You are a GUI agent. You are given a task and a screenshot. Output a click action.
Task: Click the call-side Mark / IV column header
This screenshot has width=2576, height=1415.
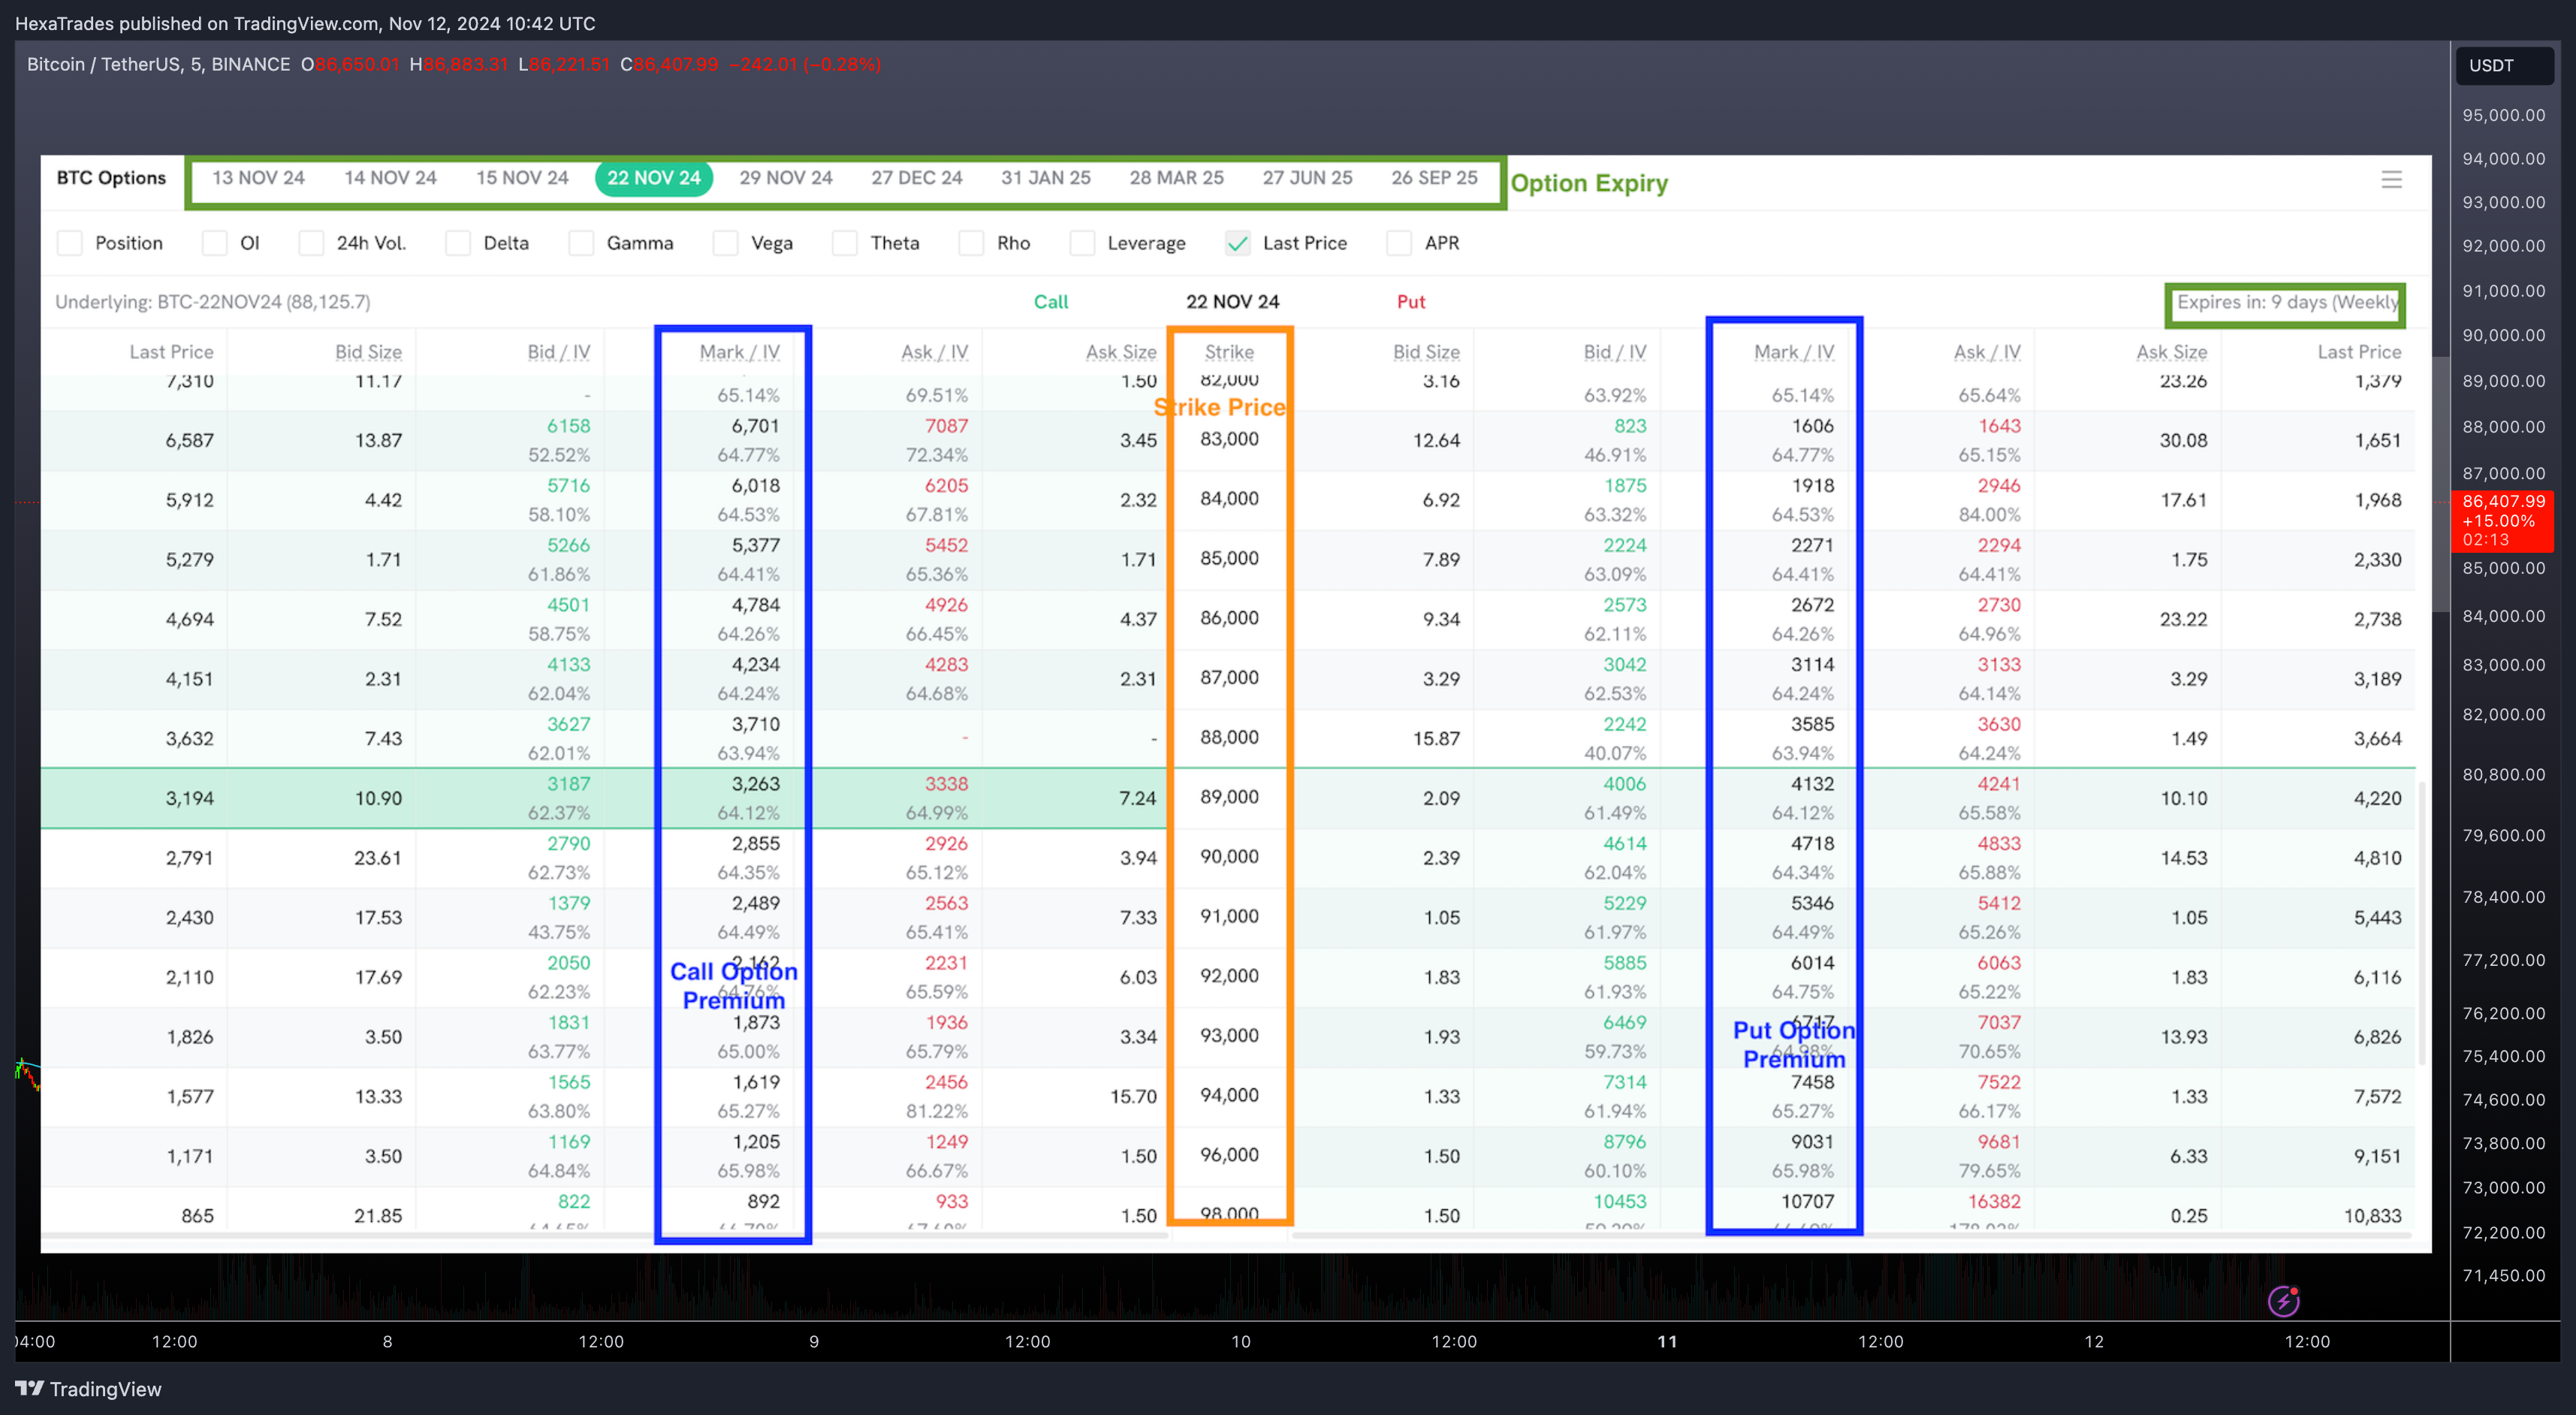coord(739,352)
